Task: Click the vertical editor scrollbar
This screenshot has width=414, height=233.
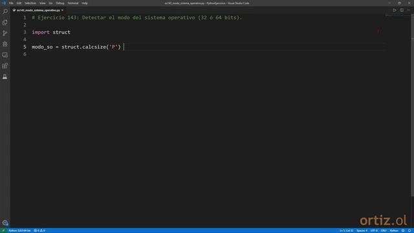Action: (x=413, y=105)
